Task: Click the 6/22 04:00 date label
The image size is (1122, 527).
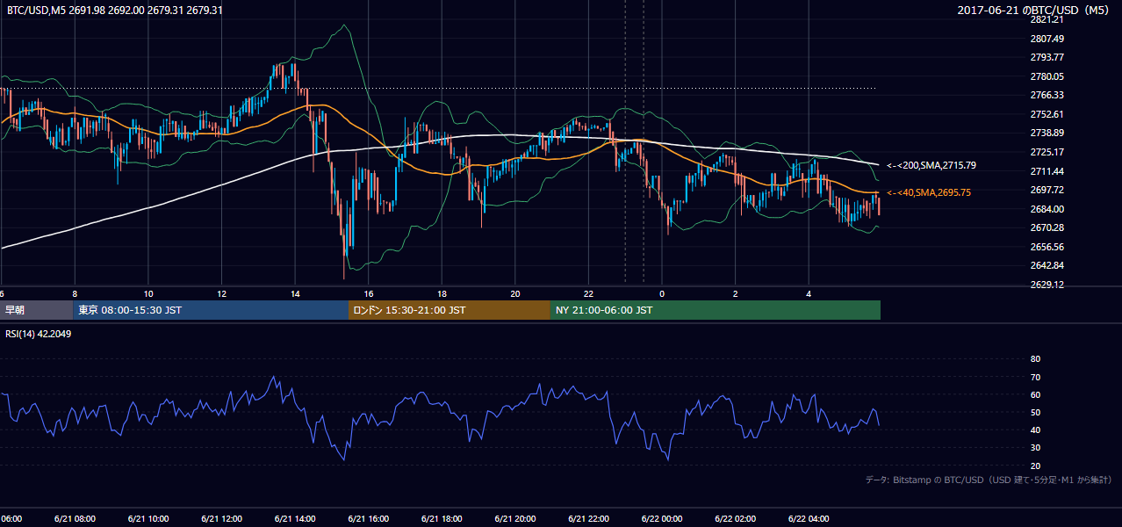Action: pos(809,518)
